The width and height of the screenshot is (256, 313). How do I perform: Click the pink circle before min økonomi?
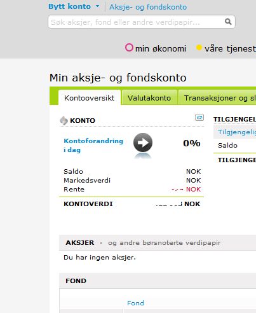(129, 48)
